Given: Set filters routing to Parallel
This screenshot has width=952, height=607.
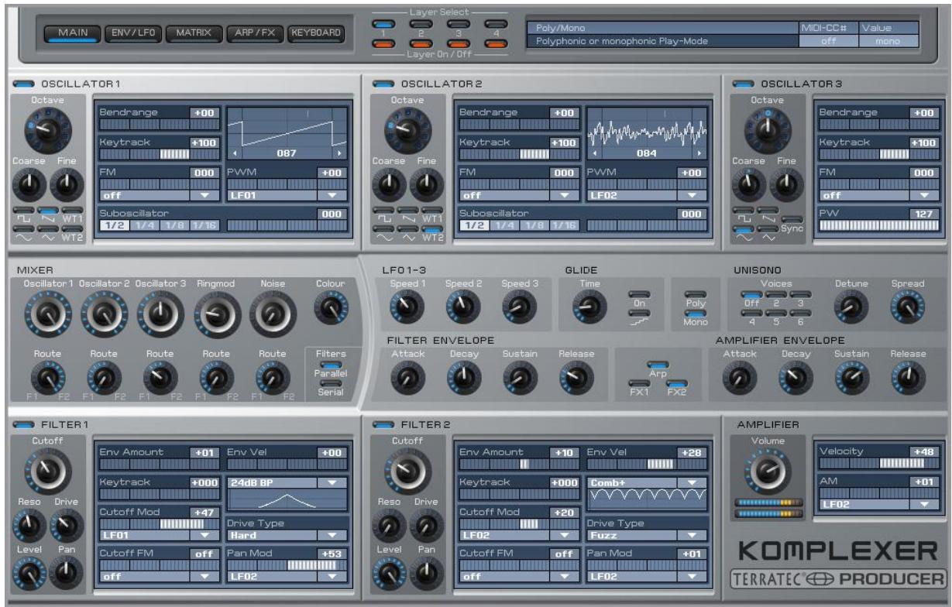Looking at the screenshot, I should point(331,363).
